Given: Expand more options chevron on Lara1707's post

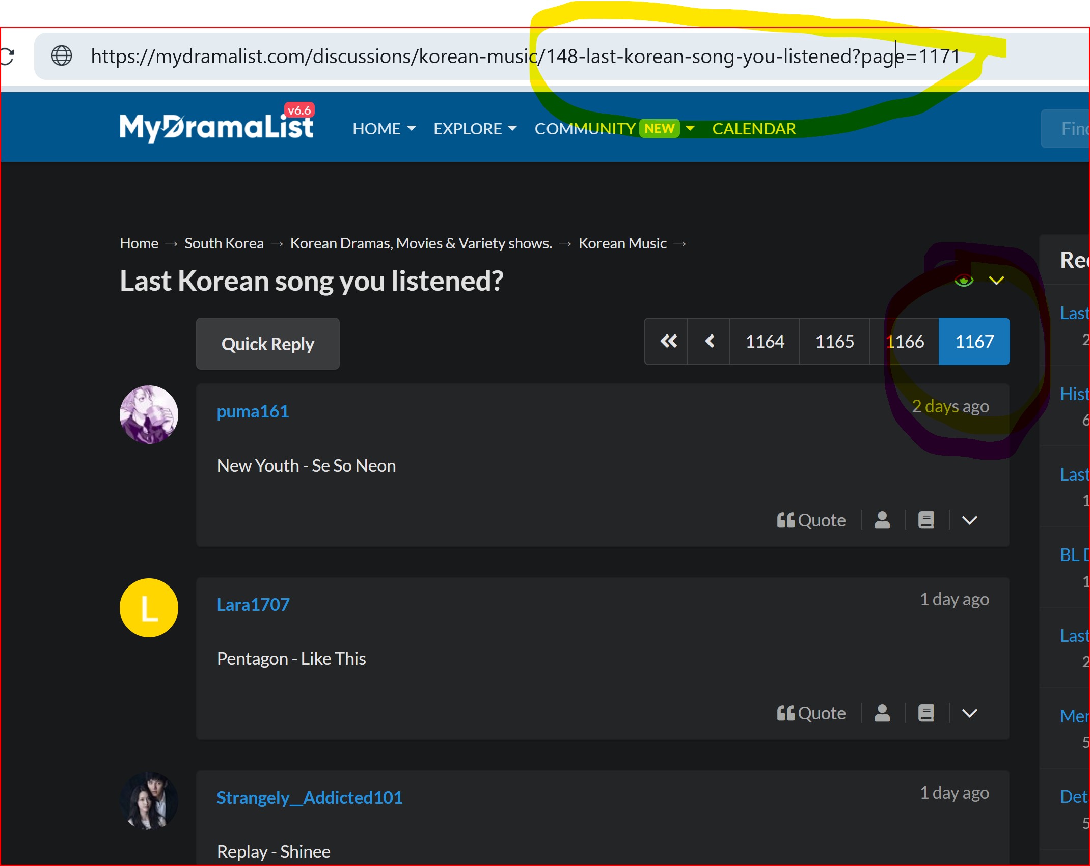Looking at the screenshot, I should [x=970, y=713].
